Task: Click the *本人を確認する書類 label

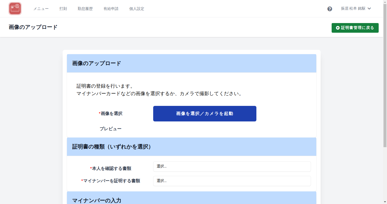Action: click(110, 169)
